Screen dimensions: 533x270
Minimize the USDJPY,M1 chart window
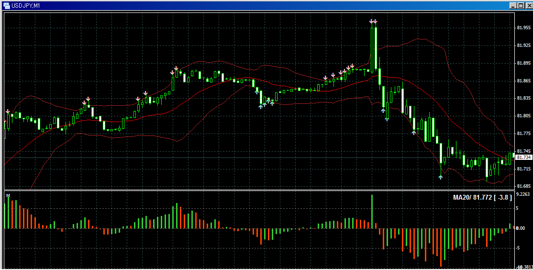512,5
